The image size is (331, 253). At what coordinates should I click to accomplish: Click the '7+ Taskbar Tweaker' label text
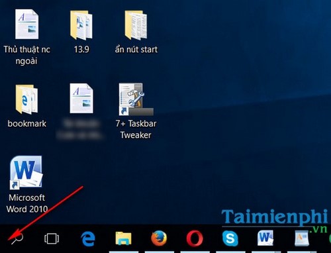click(136, 129)
